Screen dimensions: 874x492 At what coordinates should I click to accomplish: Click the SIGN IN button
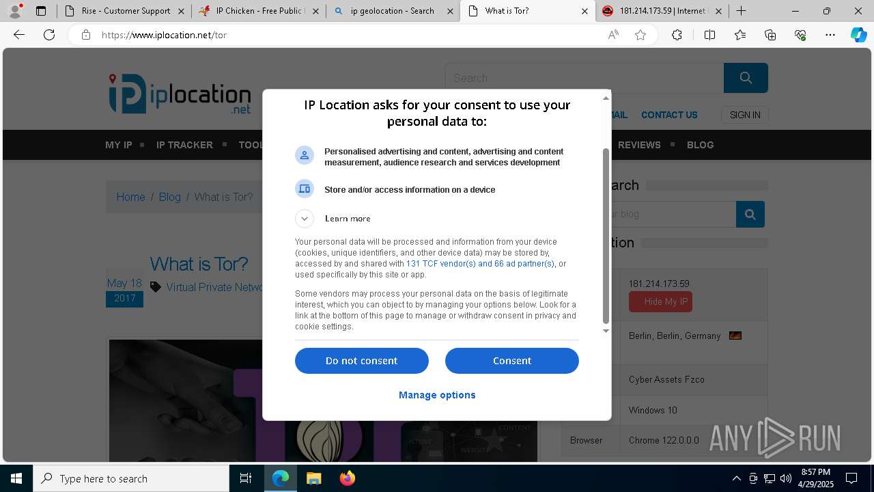coord(745,115)
